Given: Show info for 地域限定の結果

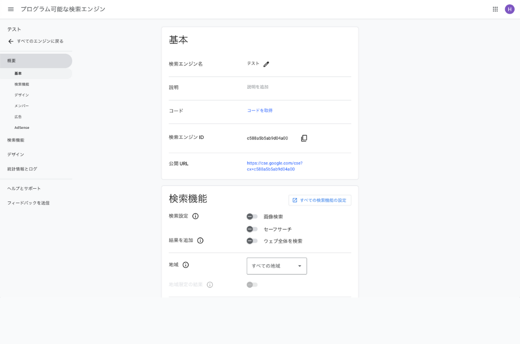Looking at the screenshot, I should [x=210, y=285].
